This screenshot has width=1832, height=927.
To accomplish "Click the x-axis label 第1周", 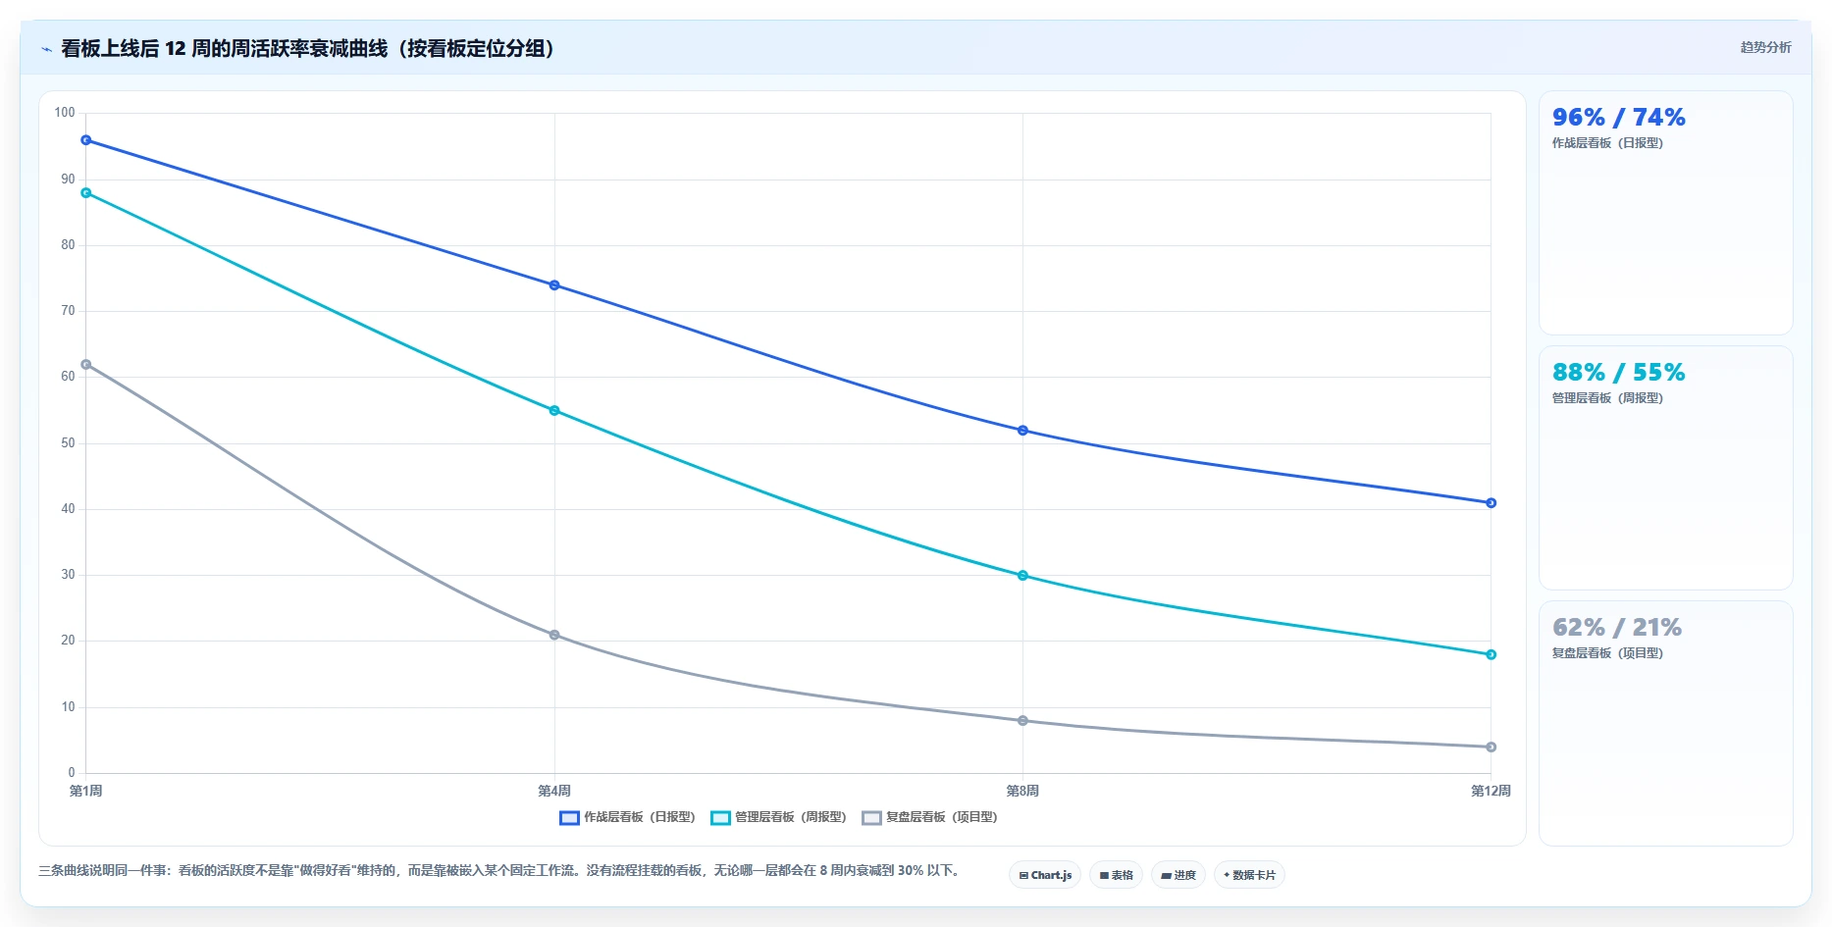I will point(86,791).
